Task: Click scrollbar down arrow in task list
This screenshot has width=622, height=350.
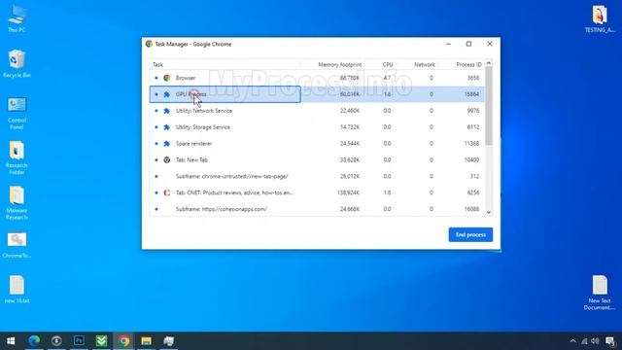Action: point(489,212)
